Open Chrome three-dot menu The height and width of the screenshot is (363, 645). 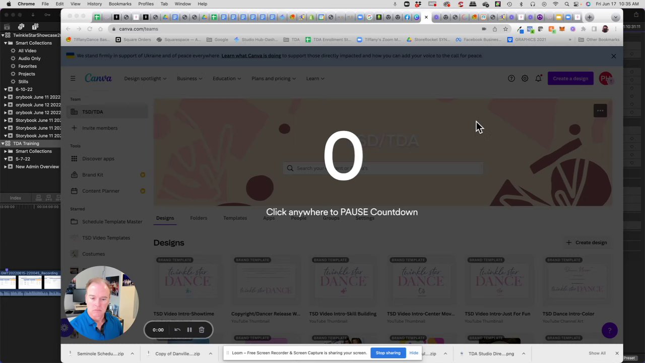pyautogui.click(x=616, y=29)
